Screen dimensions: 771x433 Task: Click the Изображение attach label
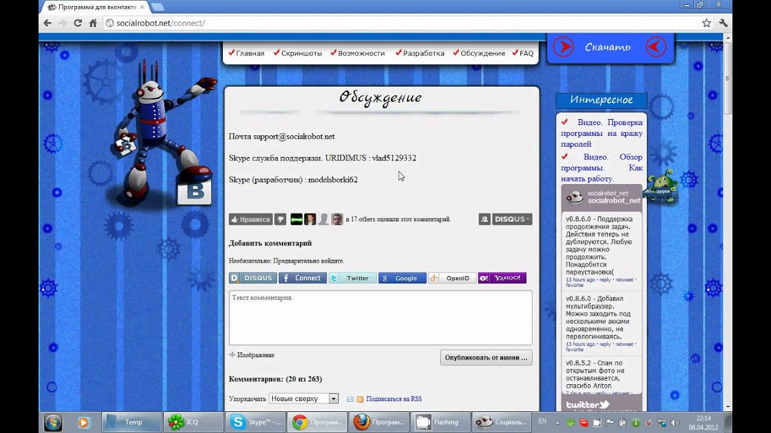click(x=256, y=355)
